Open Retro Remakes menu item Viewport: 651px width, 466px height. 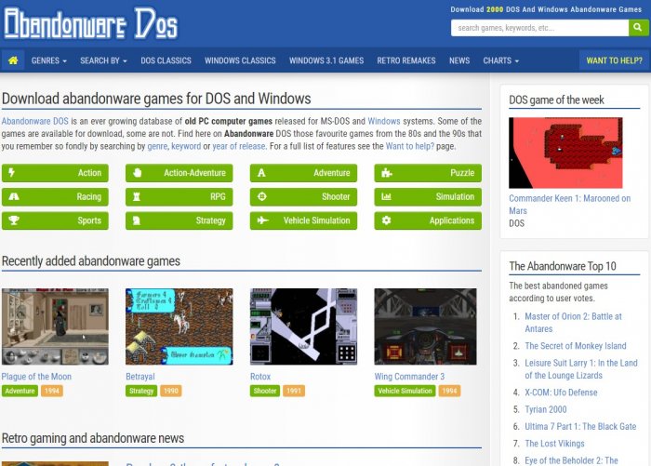406,60
